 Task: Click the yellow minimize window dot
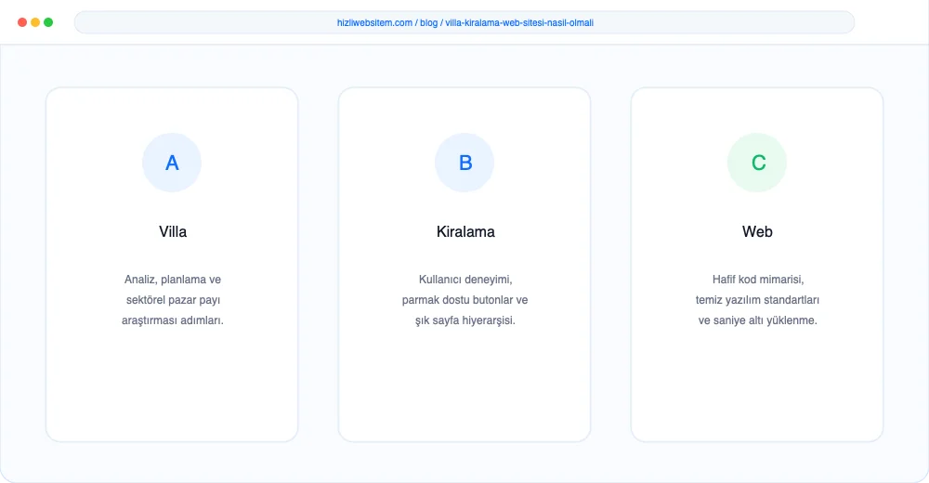tap(35, 22)
